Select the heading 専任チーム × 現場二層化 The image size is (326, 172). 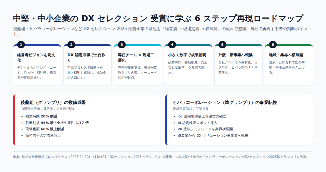tap(136, 58)
